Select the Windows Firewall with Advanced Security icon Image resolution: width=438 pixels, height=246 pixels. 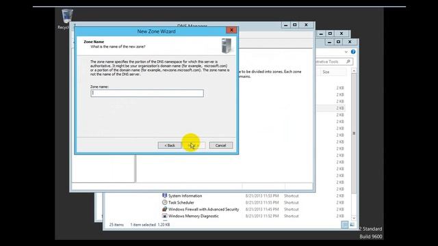click(164, 209)
